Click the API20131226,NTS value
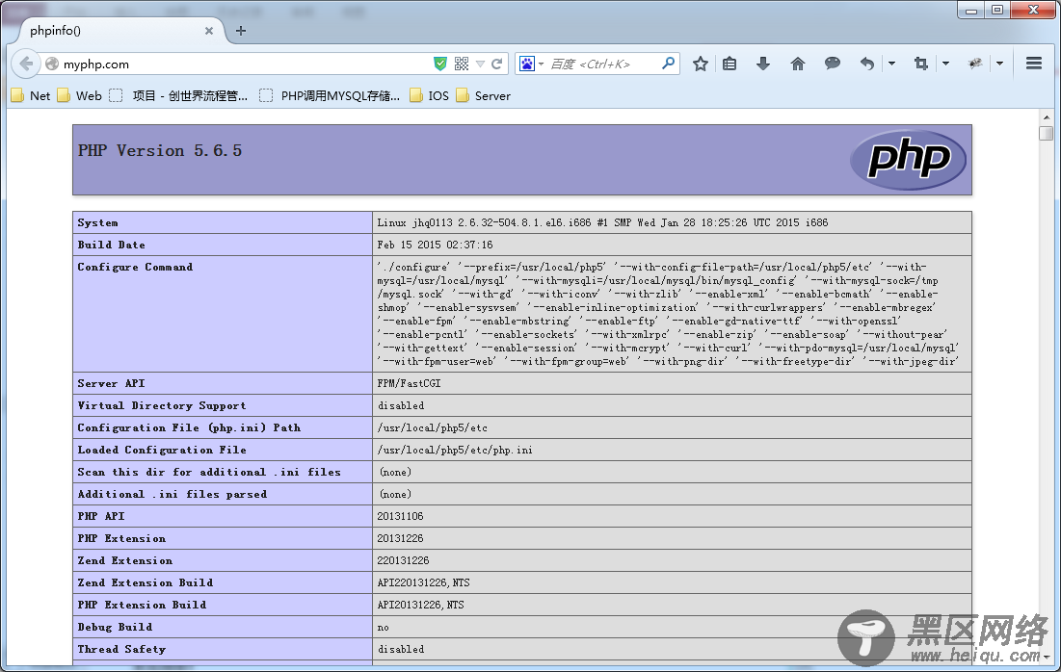The height and width of the screenshot is (672, 1061). (420, 605)
